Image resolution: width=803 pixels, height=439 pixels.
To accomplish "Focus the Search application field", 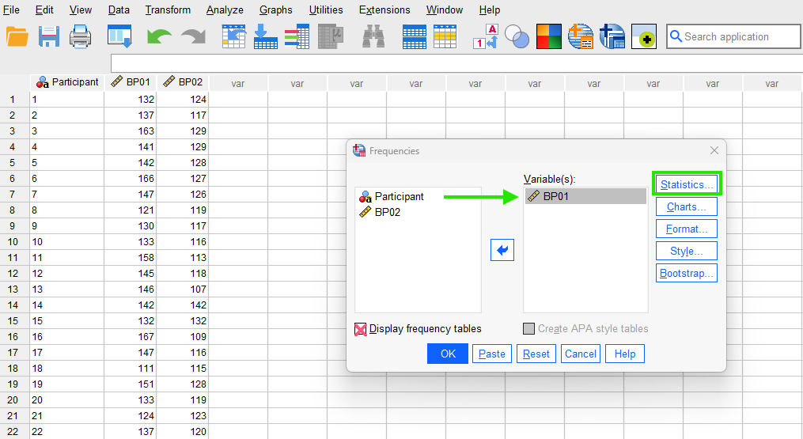I will [733, 36].
